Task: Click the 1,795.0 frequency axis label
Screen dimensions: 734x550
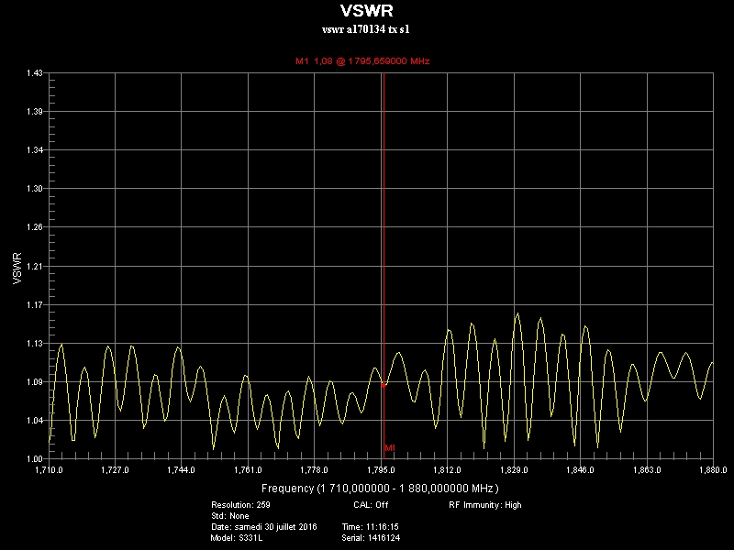Action: coord(381,470)
